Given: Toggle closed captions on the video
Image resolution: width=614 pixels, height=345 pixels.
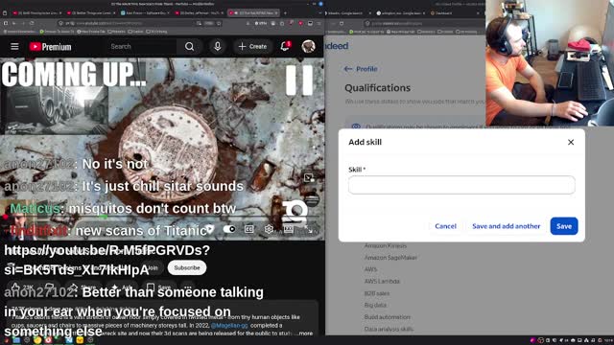Looking at the screenshot, I should tap(249, 229).
